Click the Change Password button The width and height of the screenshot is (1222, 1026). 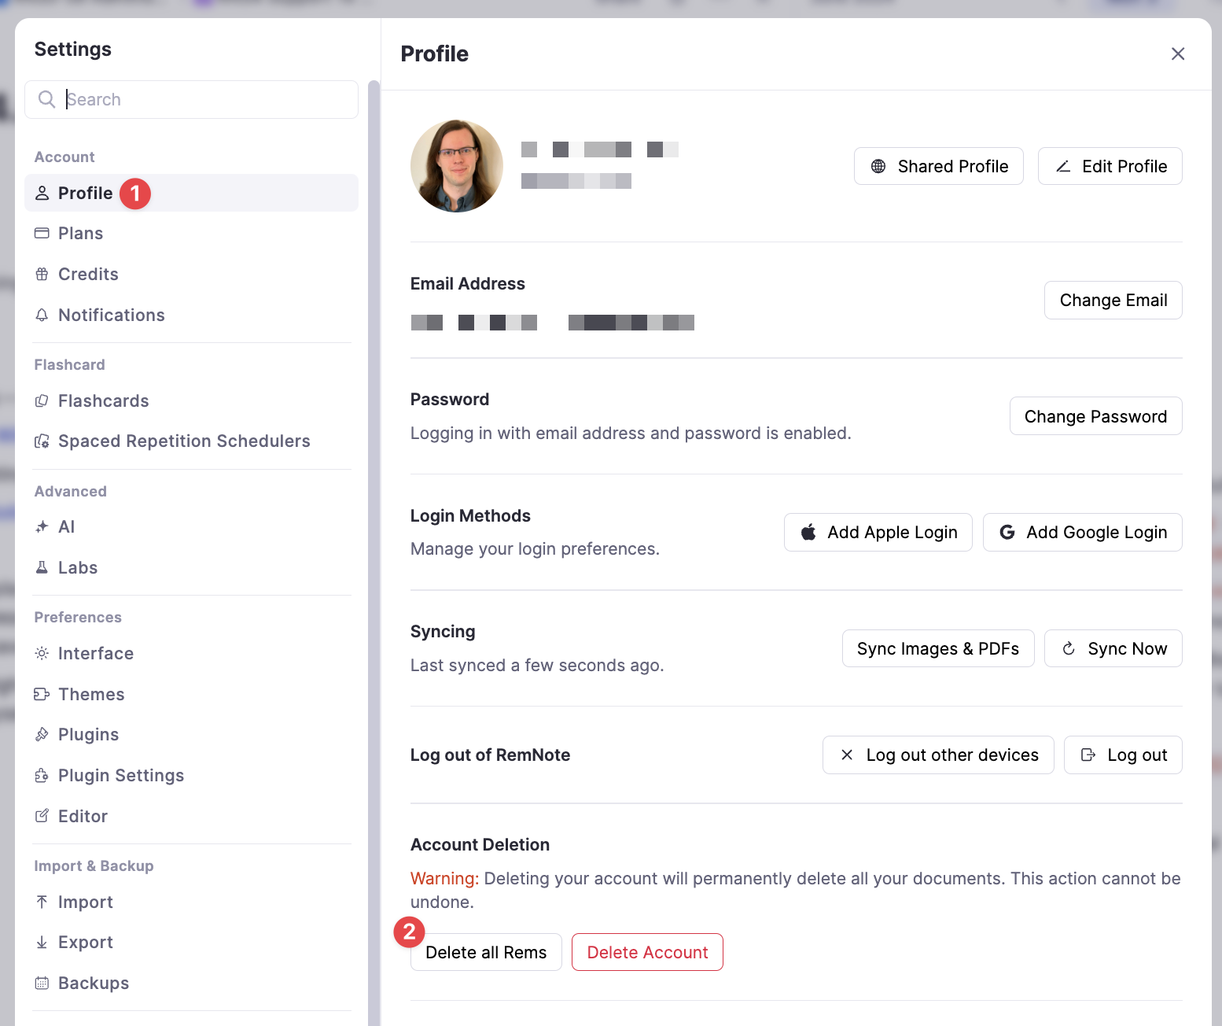(1095, 416)
